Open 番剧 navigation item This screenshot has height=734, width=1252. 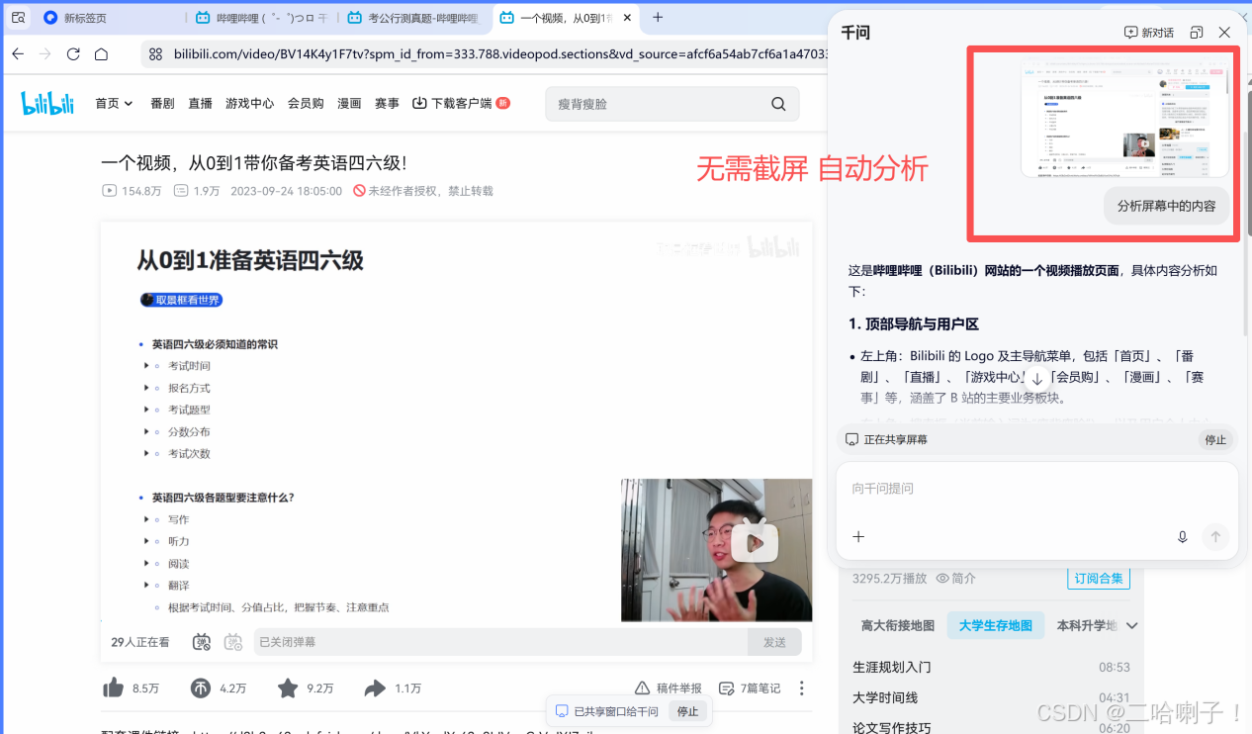point(162,103)
